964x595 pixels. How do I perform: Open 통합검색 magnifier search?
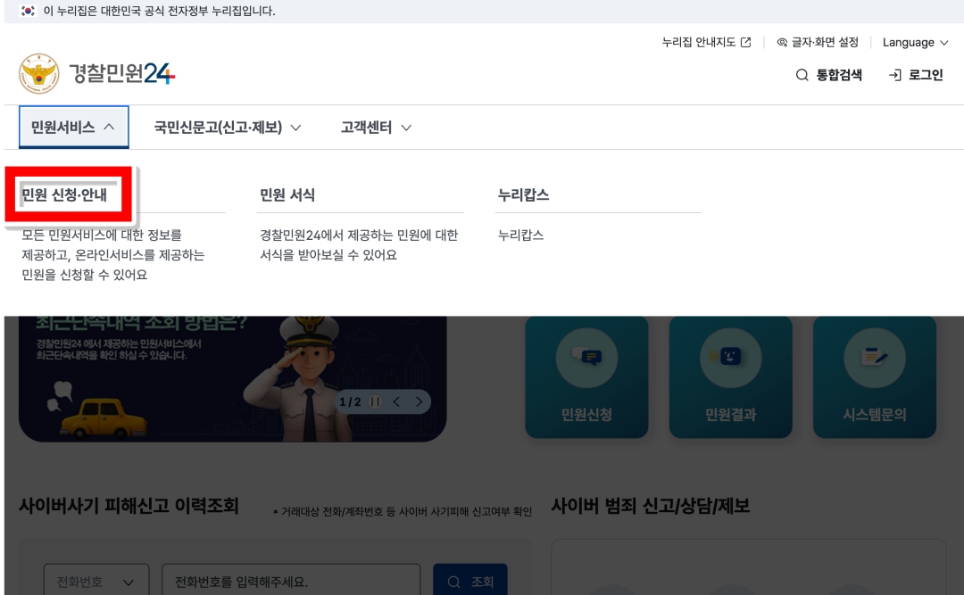[x=828, y=75]
